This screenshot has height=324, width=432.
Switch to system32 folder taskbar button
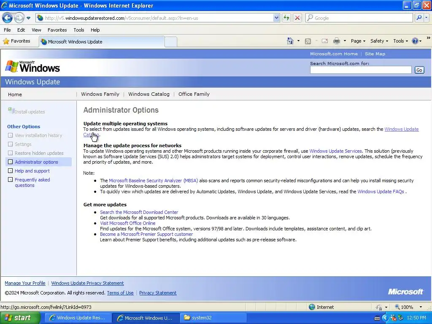coord(213,318)
